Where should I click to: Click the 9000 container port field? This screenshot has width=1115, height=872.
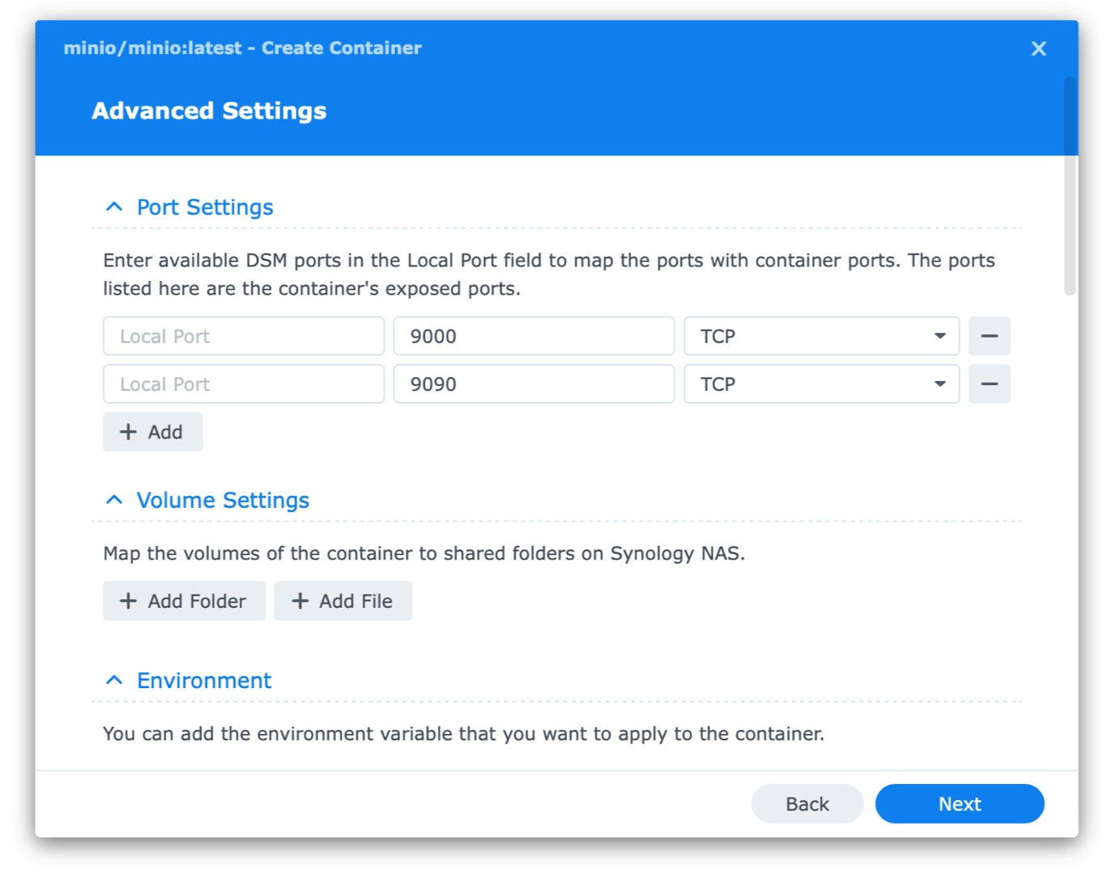pos(533,336)
